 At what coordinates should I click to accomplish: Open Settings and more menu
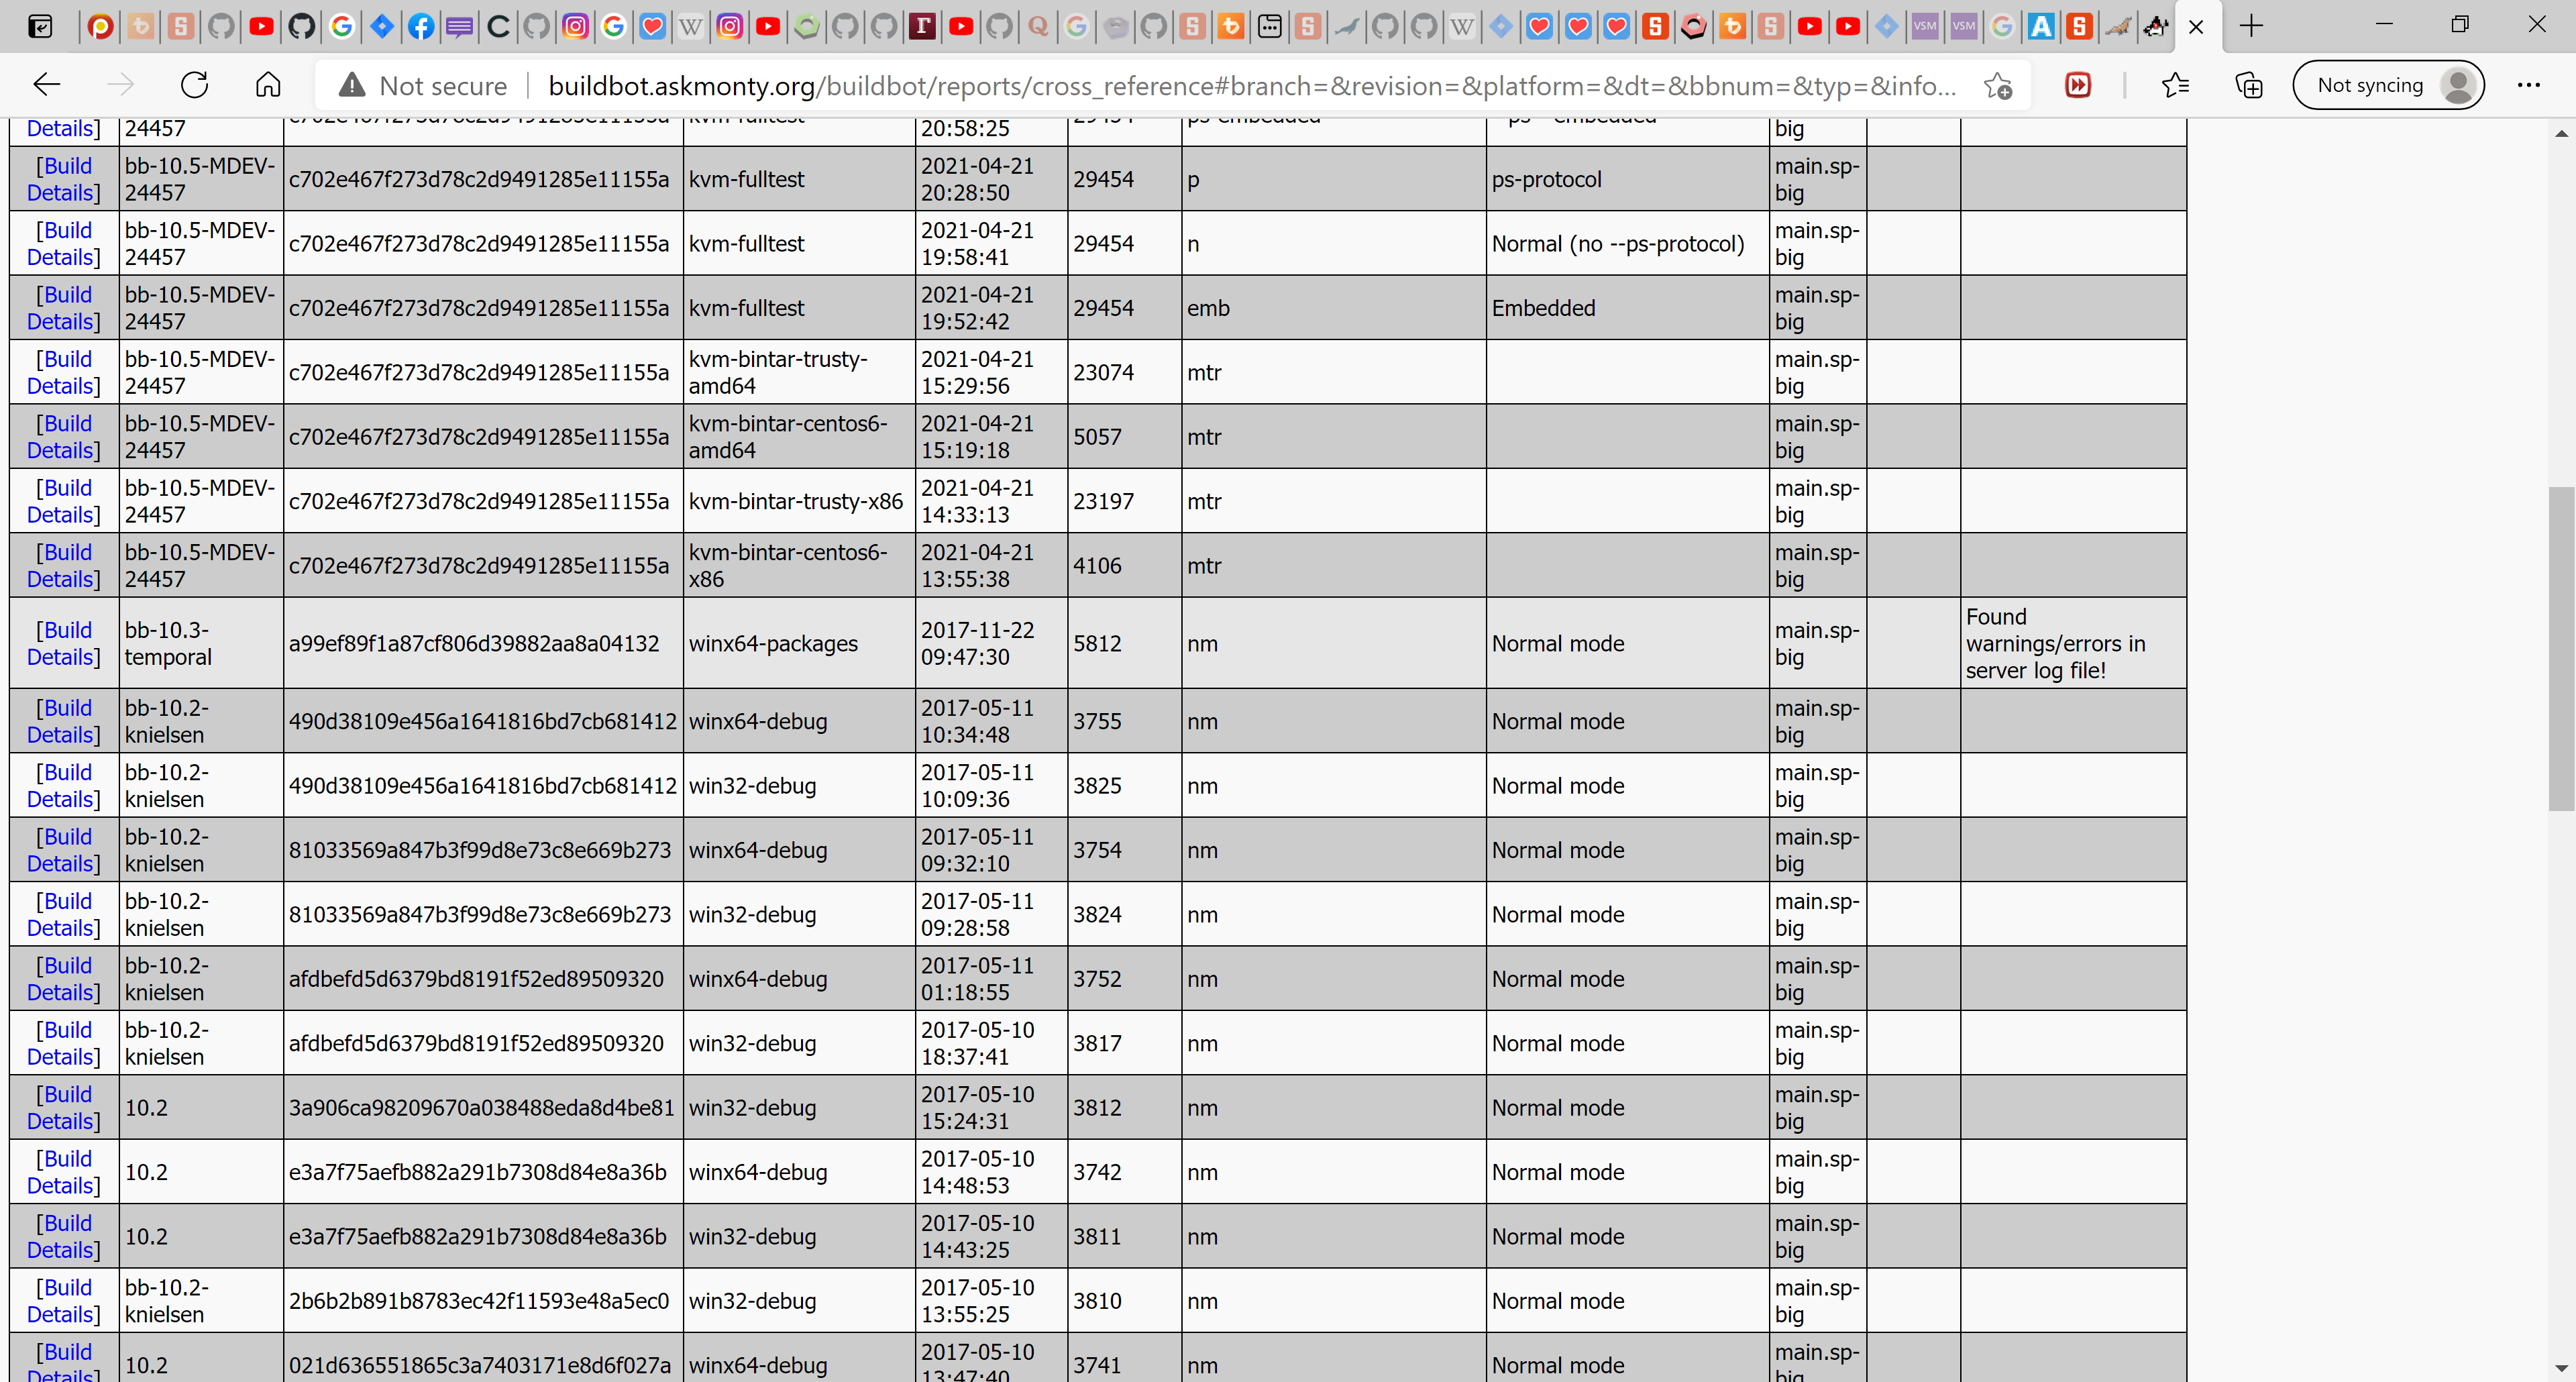click(2528, 86)
